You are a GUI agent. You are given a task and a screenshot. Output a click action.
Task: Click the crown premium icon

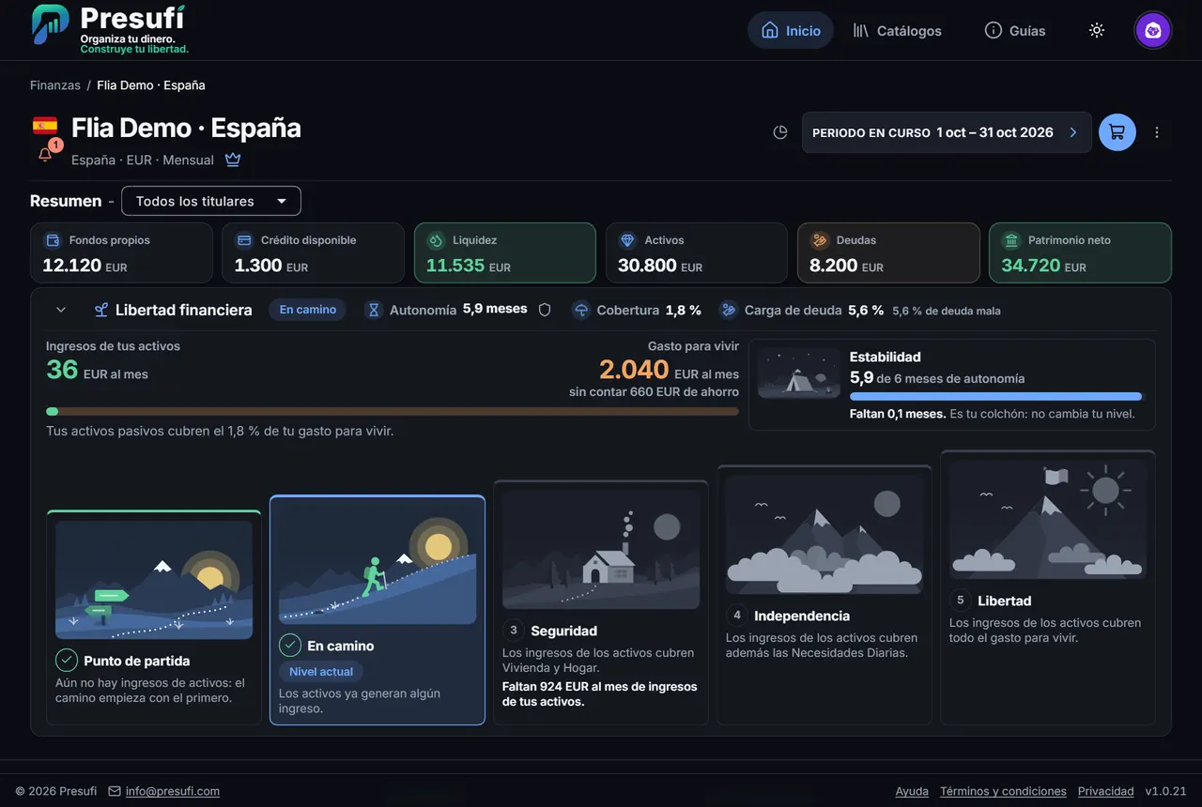click(x=233, y=160)
